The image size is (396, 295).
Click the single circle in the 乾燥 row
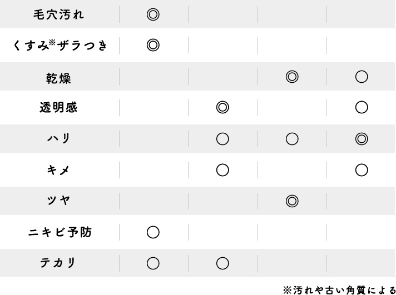pyautogui.click(x=362, y=77)
